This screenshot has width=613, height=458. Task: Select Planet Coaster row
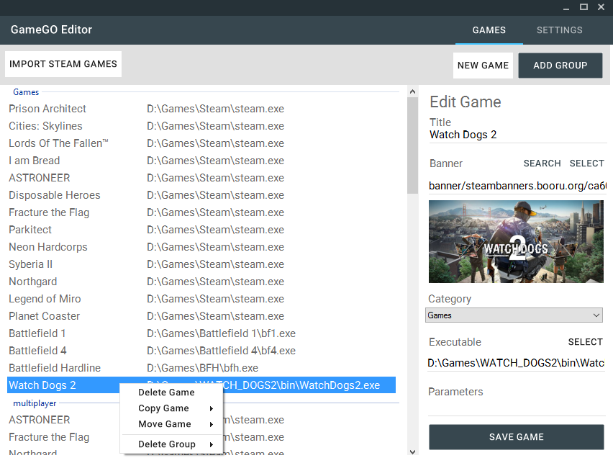[201, 316]
